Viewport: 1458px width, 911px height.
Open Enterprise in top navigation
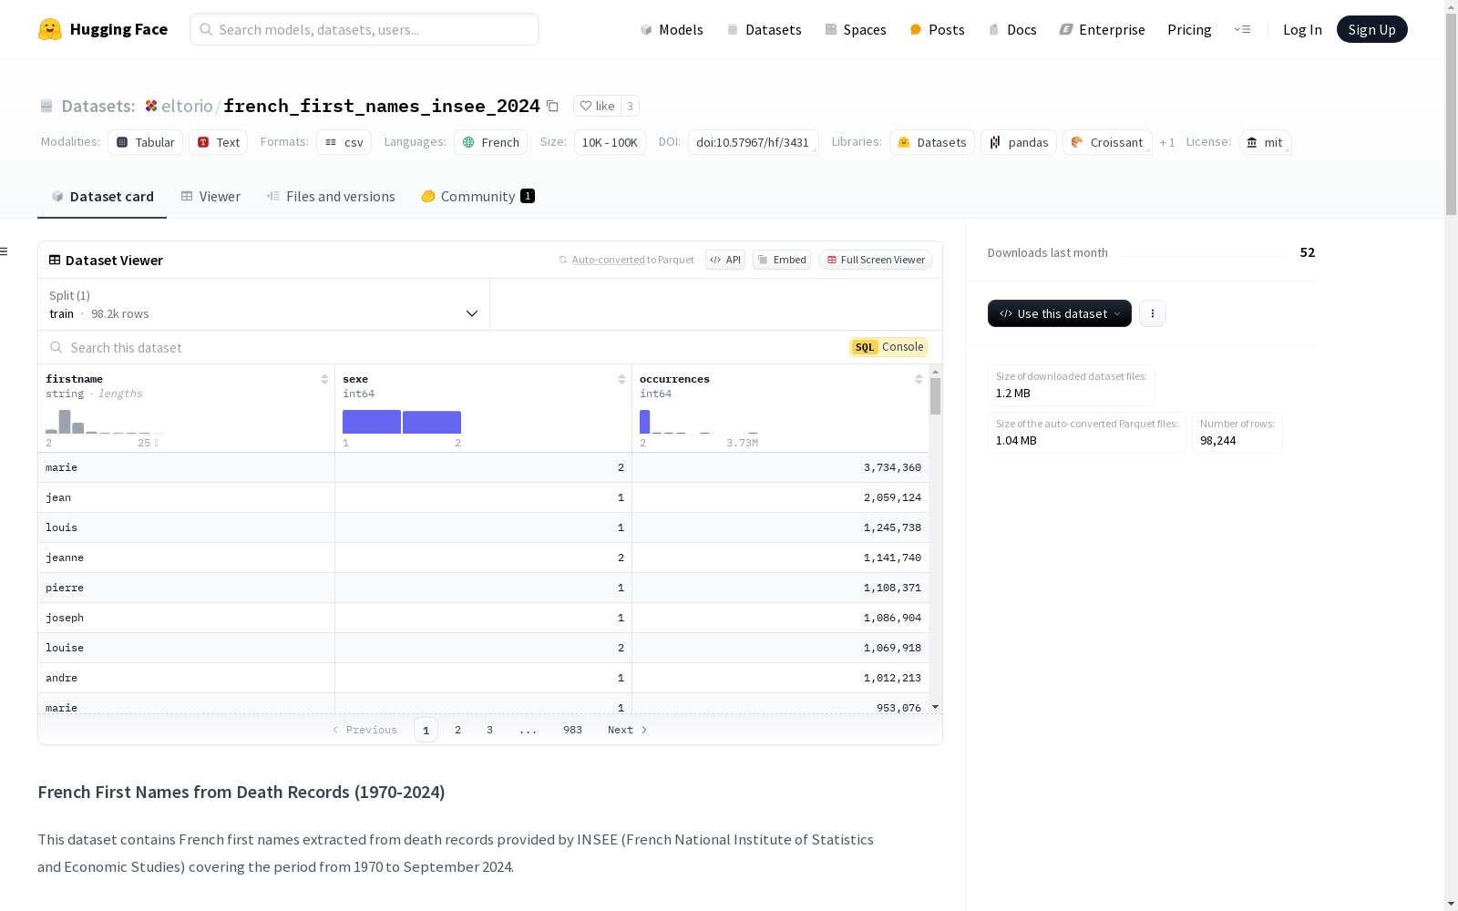point(1103,29)
